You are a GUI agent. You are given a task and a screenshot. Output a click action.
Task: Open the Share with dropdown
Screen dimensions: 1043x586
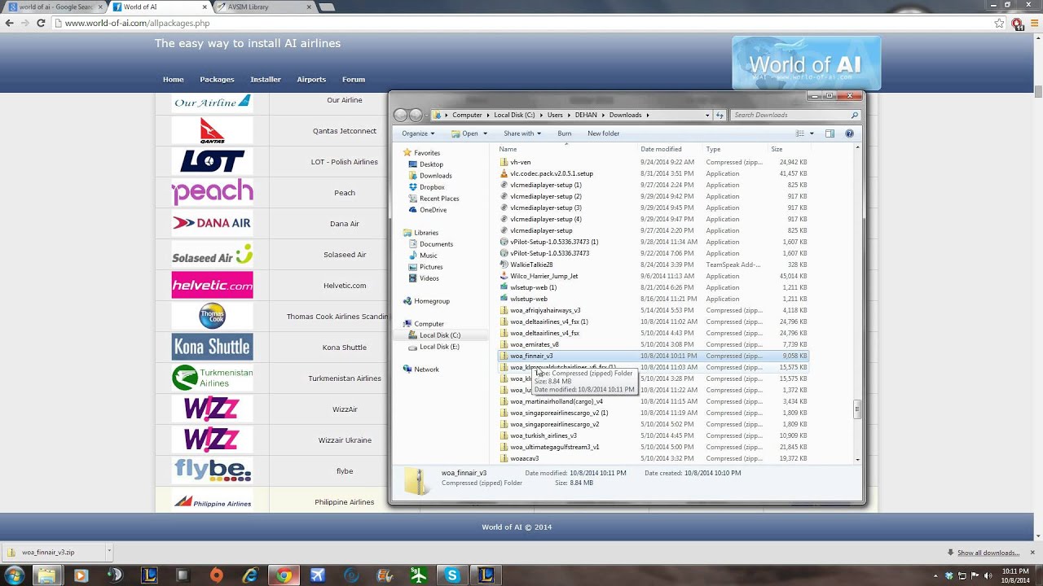522,133
